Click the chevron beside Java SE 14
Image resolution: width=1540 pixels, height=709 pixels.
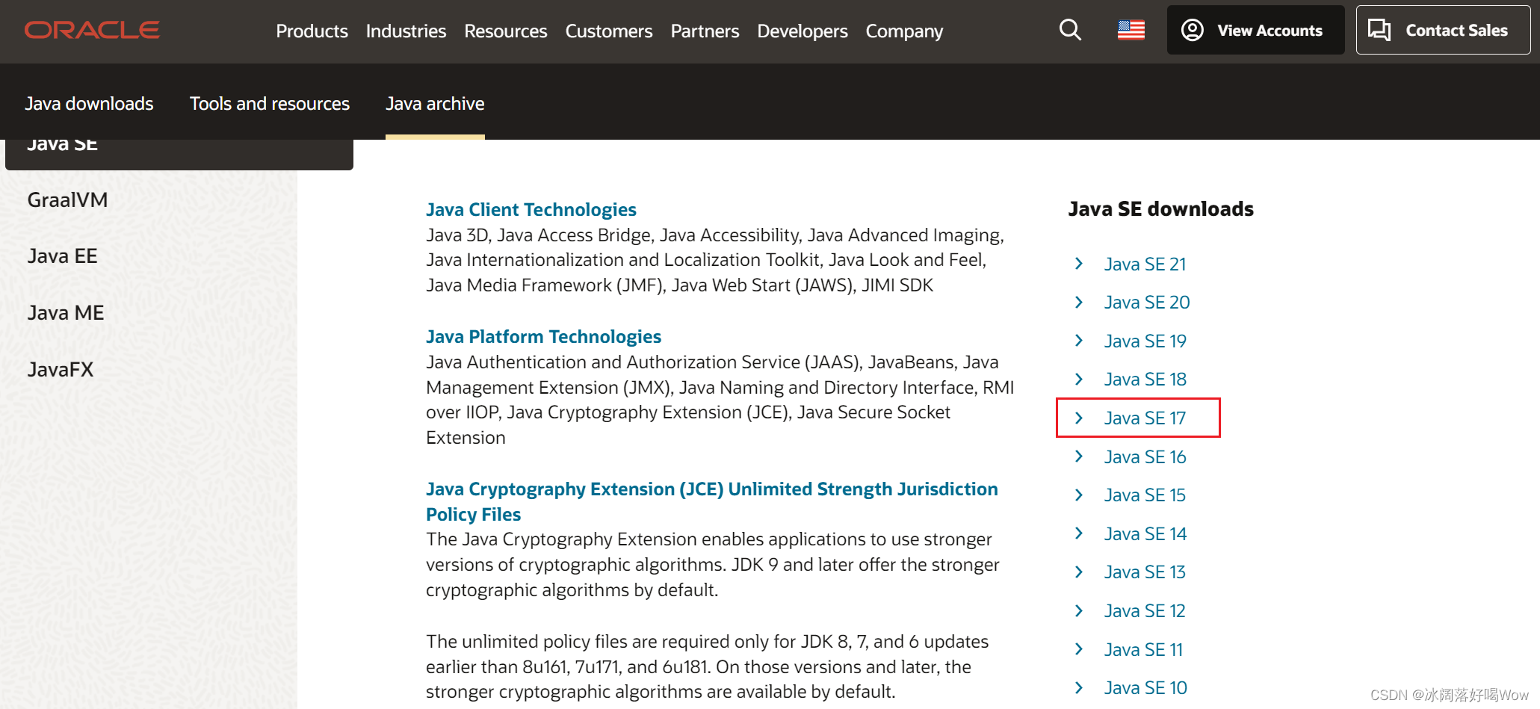tap(1079, 533)
